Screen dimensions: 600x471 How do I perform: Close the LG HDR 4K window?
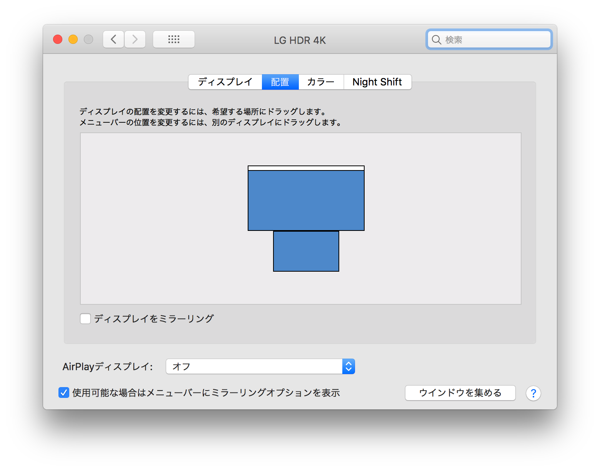[x=58, y=39]
